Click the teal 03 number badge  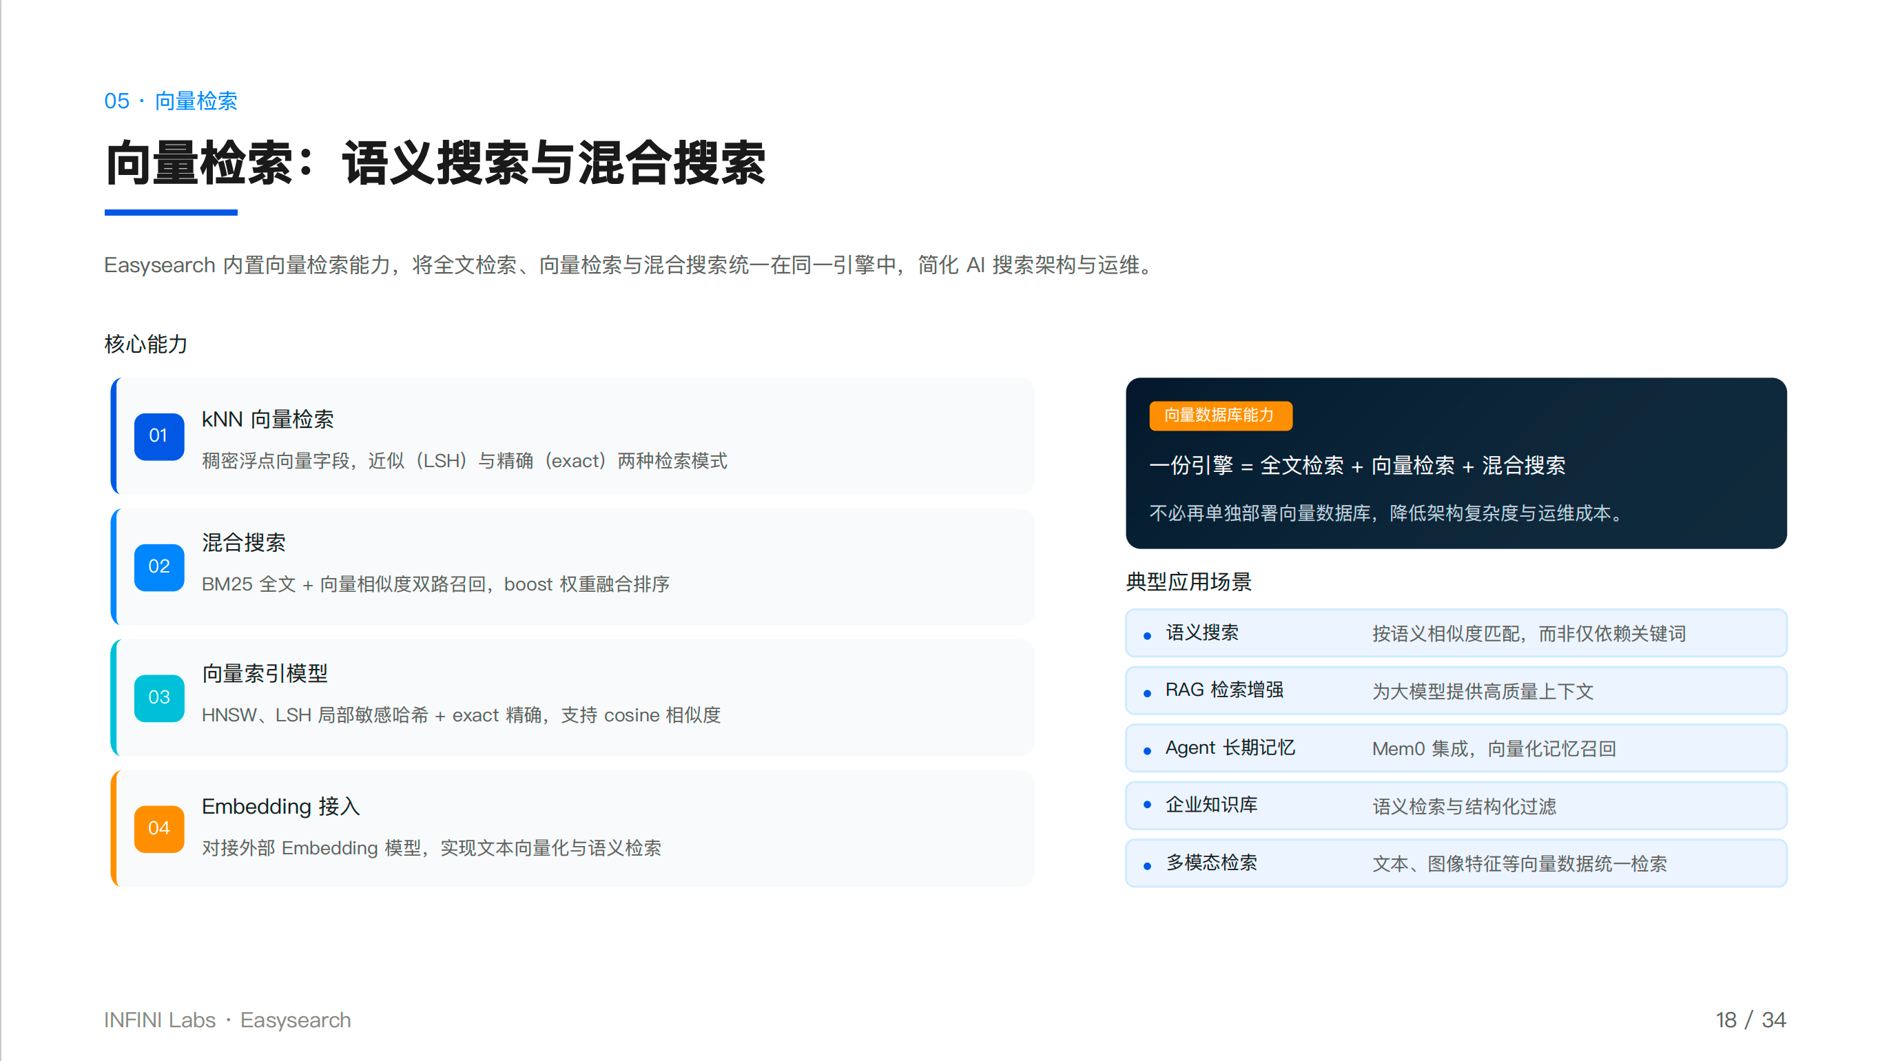(x=159, y=697)
